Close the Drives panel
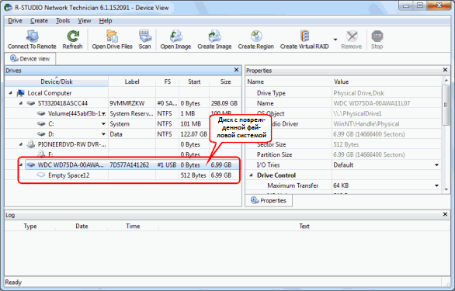 coord(236,70)
